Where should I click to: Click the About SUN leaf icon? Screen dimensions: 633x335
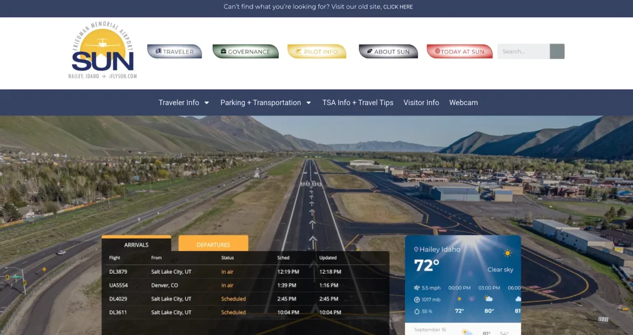tap(369, 51)
